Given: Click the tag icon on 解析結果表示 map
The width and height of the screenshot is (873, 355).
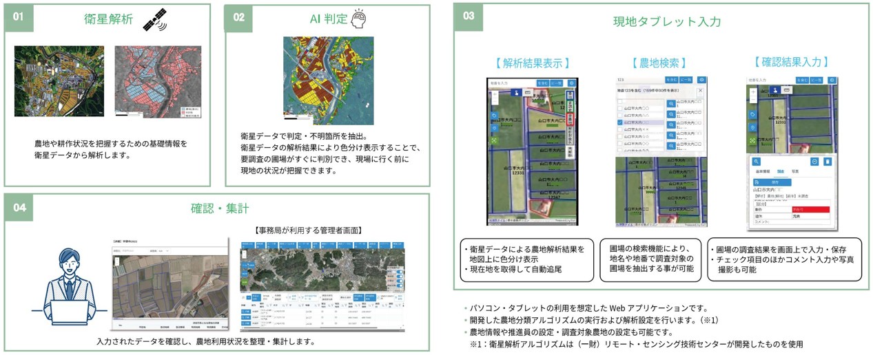Looking at the screenshot, I should click(493, 115).
